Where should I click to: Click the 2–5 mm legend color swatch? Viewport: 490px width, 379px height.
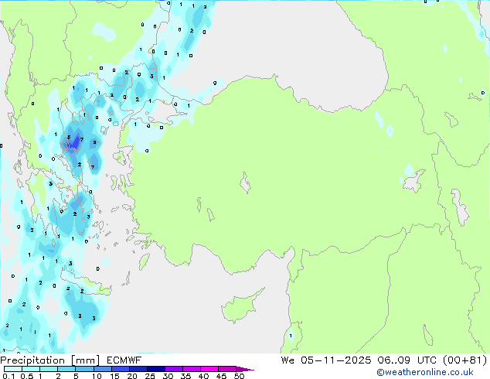click(66, 369)
